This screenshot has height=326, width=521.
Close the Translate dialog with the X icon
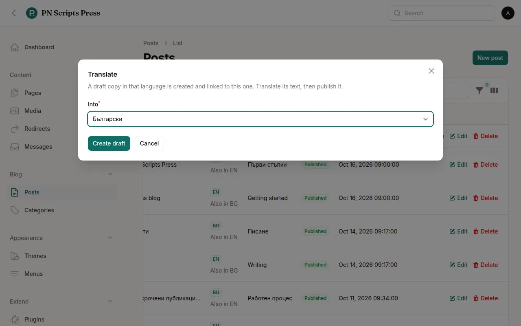click(431, 71)
